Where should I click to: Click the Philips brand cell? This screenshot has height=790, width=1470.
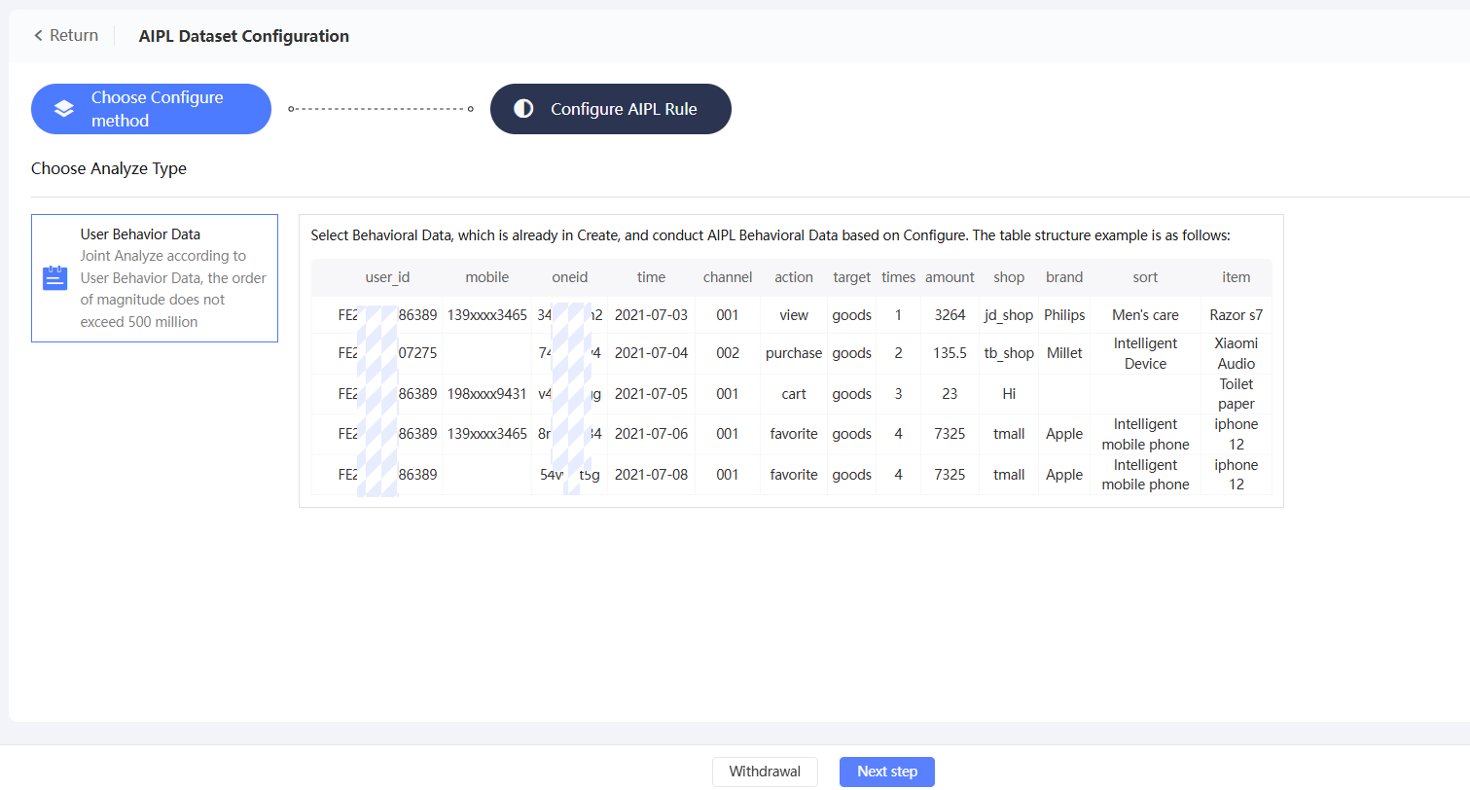coord(1064,315)
